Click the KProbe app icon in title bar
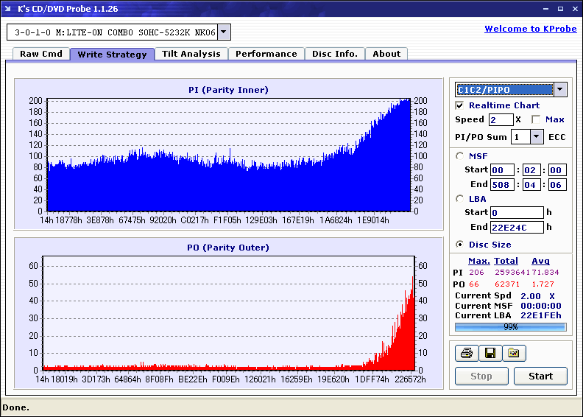The image size is (583, 417). [8, 9]
